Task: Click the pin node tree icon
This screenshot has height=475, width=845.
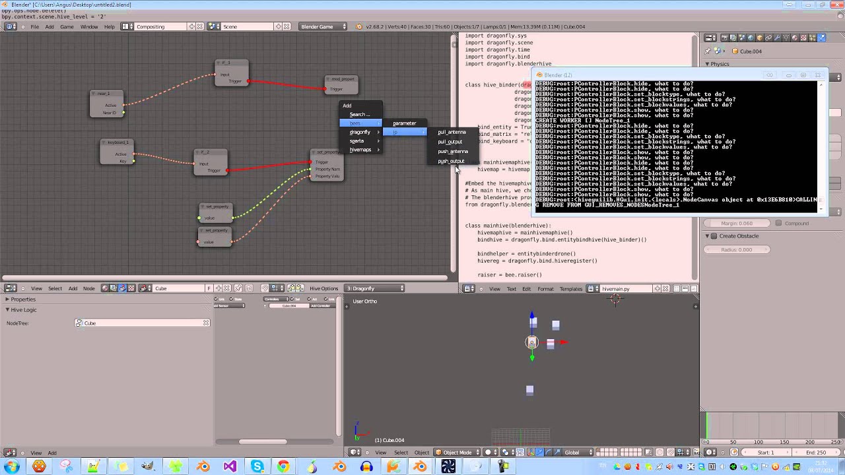Action: point(238,288)
